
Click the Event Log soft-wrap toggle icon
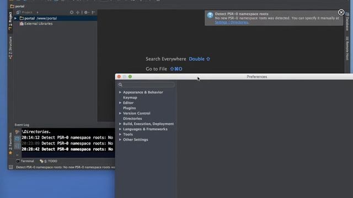[x=17, y=139]
